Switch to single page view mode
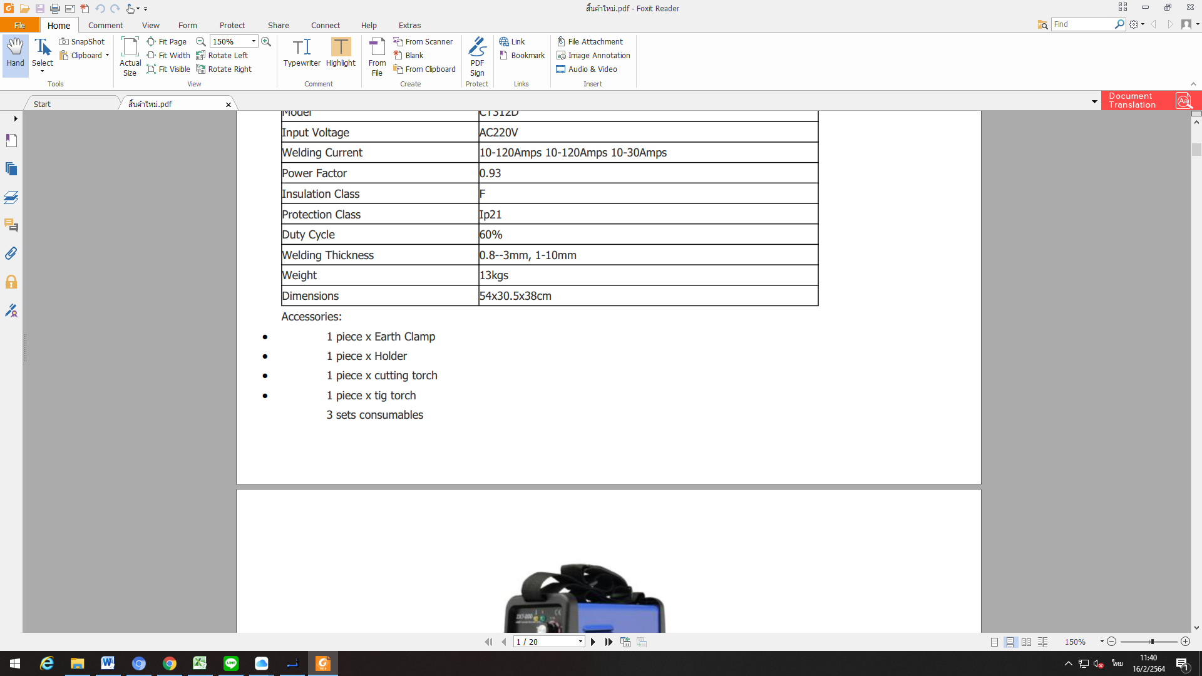The image size is (1202, 676). coord(994,642)
